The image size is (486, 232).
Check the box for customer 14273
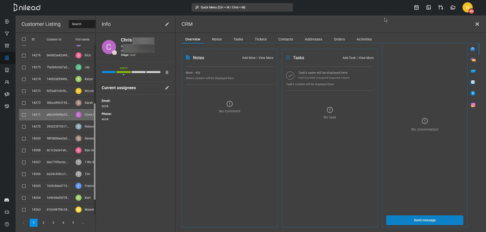pos(24,91)
